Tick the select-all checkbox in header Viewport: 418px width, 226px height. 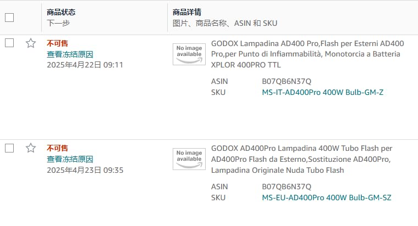[9, 18]
